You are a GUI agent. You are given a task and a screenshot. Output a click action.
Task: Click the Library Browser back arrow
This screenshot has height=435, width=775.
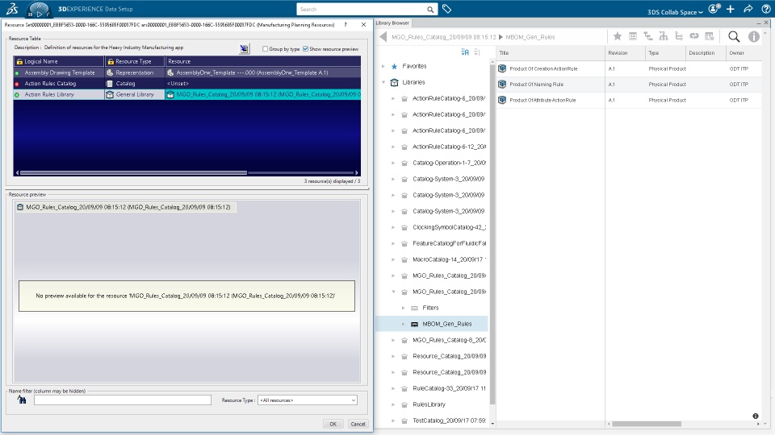pos(383,36)
